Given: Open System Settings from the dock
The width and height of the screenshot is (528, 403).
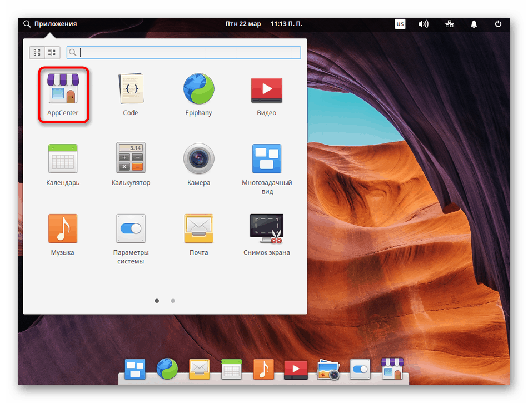Looking at the screenshot, I should click(x=360, y=369).
